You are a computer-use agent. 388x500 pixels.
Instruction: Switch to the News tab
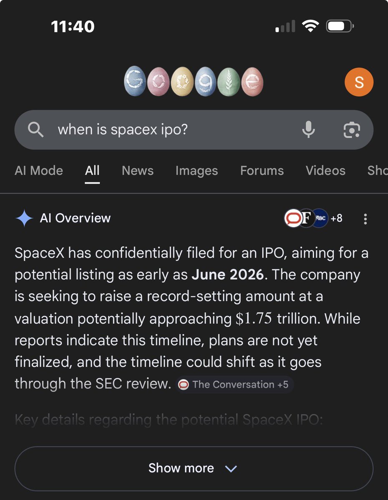pyautogui.click(x=138, y=170)
